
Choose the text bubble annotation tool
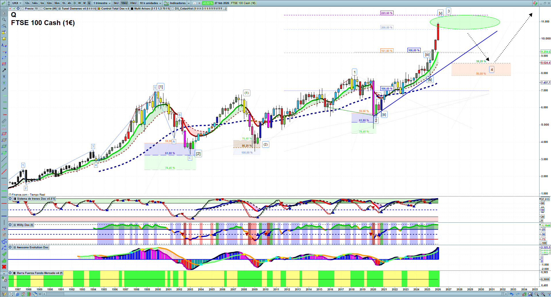4,83
